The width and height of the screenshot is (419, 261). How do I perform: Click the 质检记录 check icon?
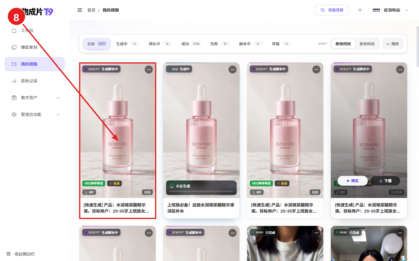pos(14,81)
